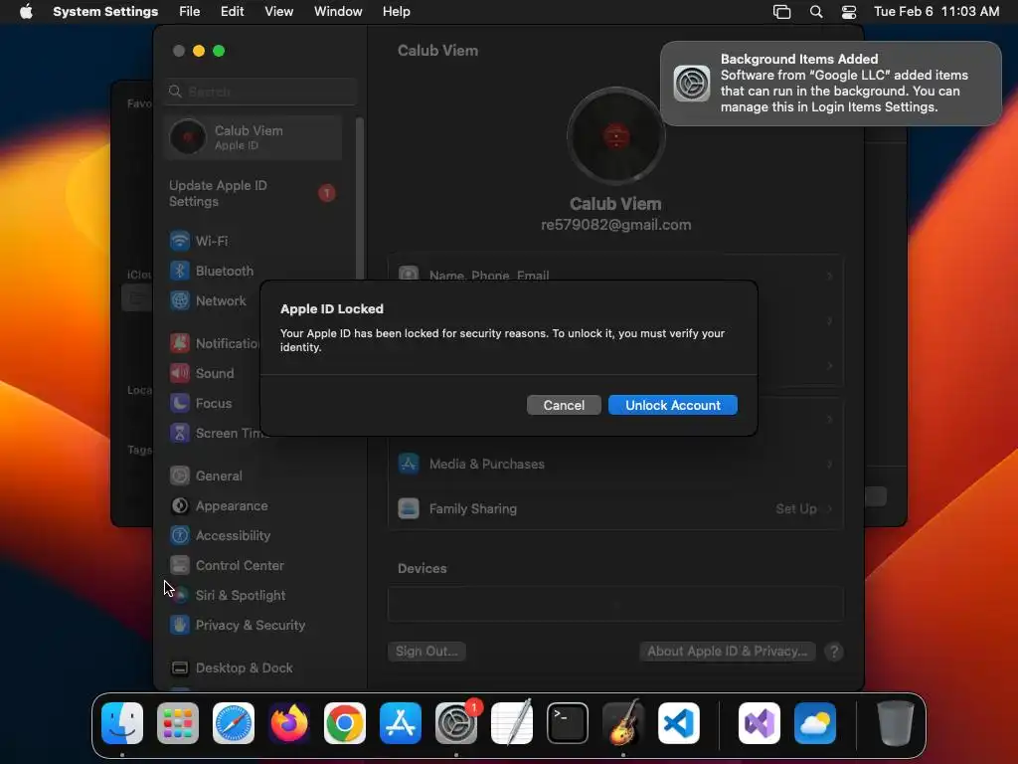Image resolution: width=1018 pixels, height=764 pixels.
Task: Click Unlock Account button
Action: point(673,406)
